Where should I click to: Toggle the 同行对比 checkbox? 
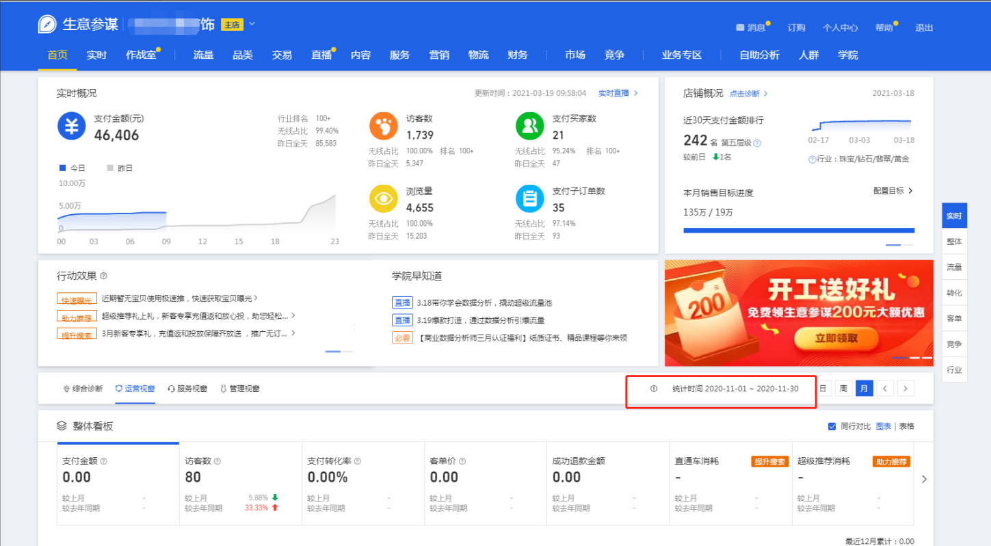tap(832, 426)
